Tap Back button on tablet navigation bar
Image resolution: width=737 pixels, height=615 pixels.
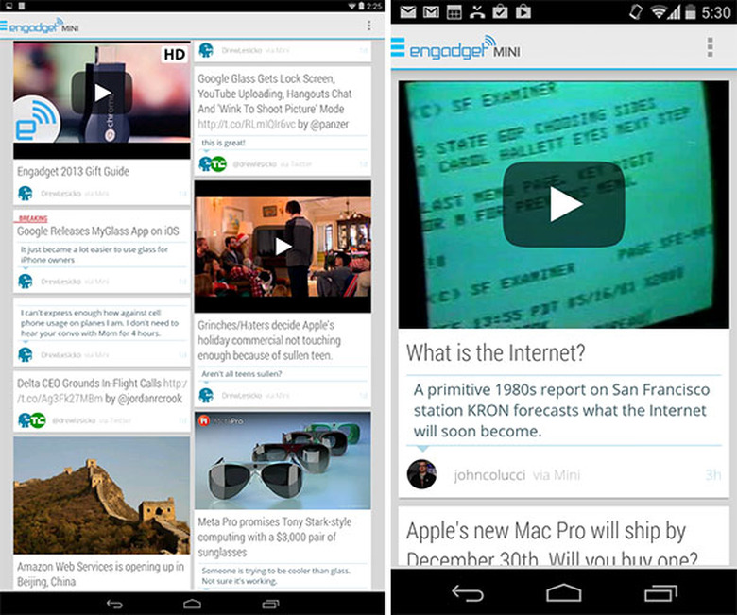tap(114, 604)
